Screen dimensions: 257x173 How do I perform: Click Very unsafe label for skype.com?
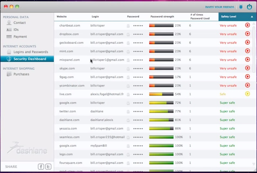coord(228,68)
